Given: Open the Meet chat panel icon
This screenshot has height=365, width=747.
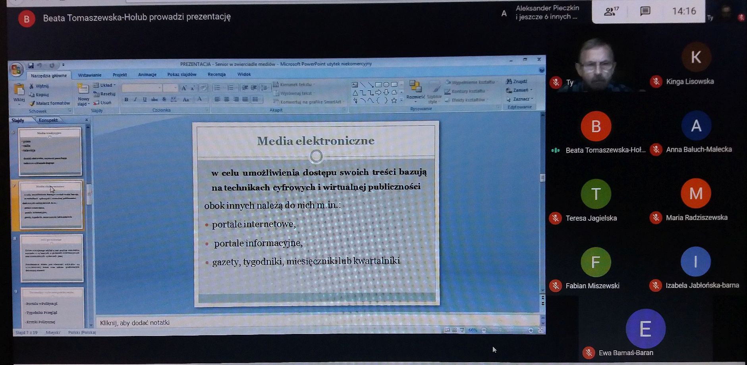Looking at the screenshot, I should 645,11.
